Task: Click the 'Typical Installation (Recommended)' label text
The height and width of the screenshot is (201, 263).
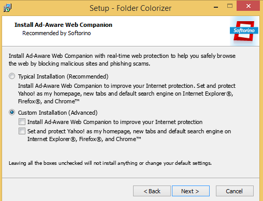Action: 63,76
